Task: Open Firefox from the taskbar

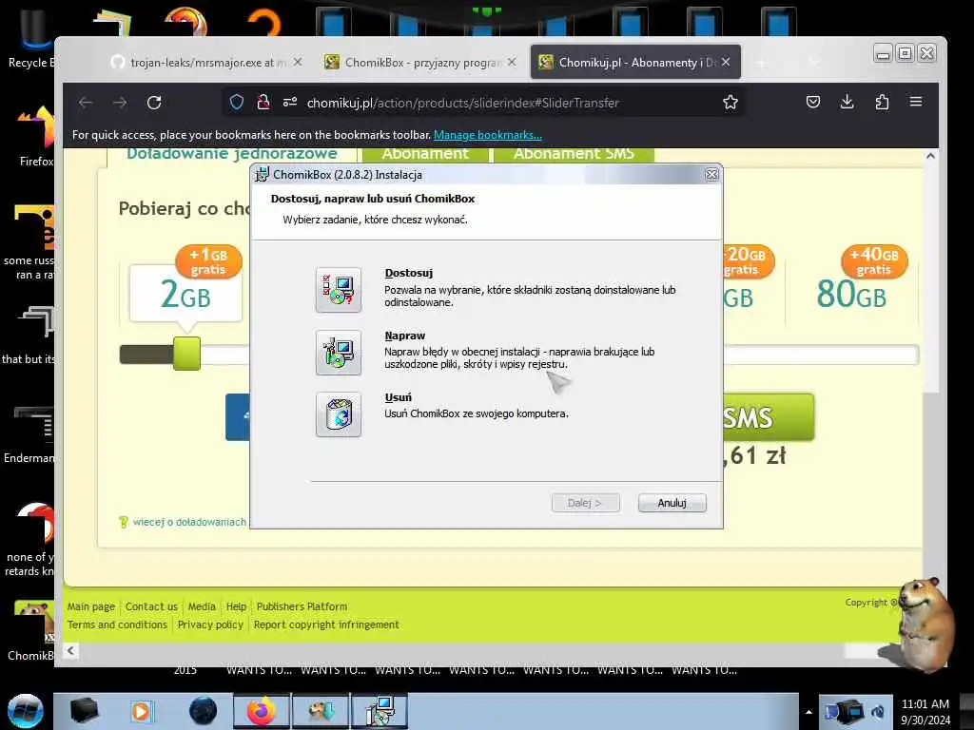Action: (262, 711)
